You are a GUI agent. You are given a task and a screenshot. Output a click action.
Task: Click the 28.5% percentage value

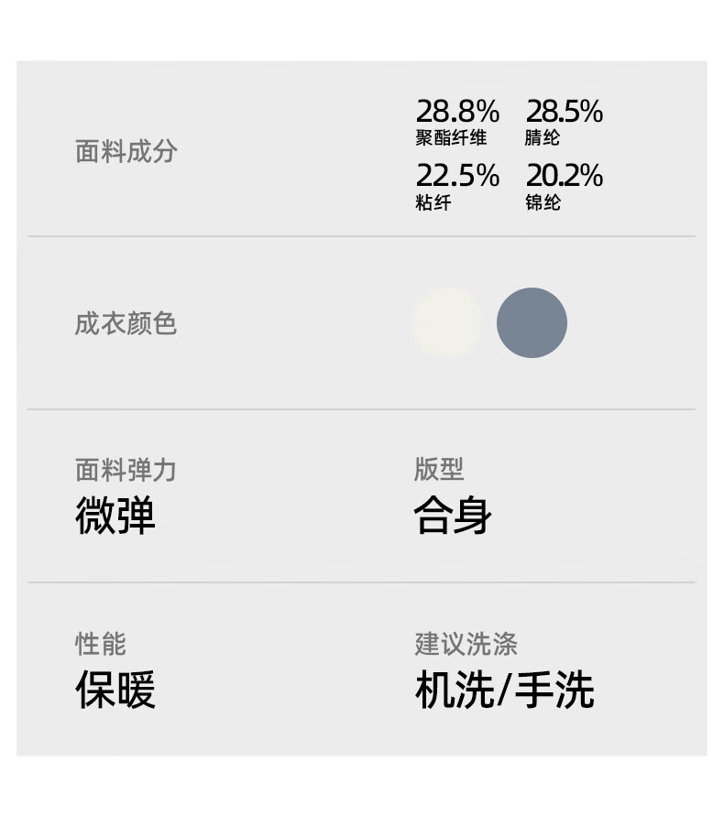[564, 112]
